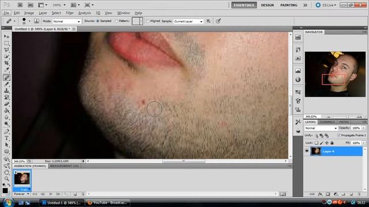This screenshot has width=369, height=207.
Task: Select the Zoom tool in toolbox
Action: (x=6, y=179)
